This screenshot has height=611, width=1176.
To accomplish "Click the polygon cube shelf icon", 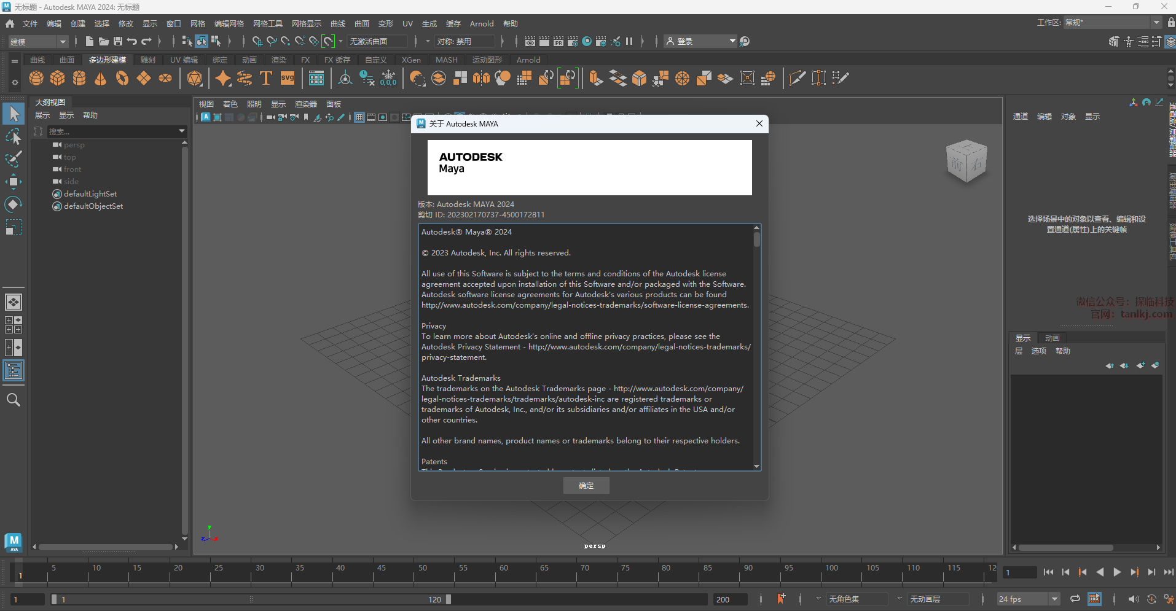I will 58,78.
